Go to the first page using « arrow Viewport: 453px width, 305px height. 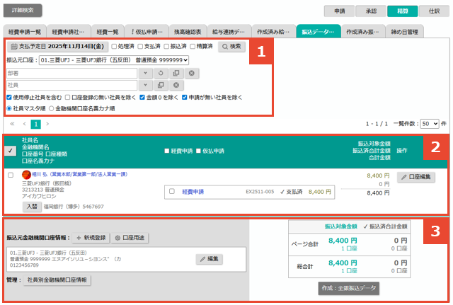click(13, 123)
